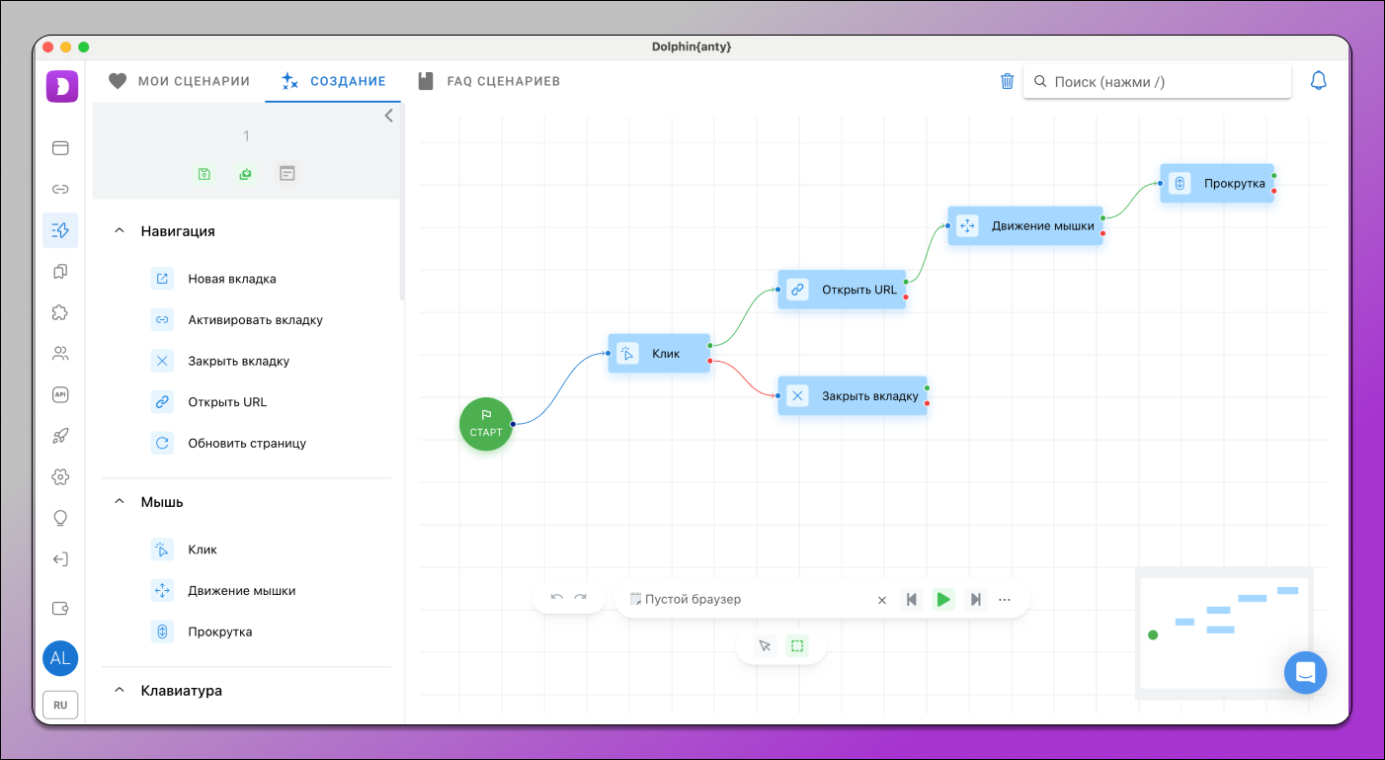This screenshot has height=760, width=1385.
Task: Switch to Мои сценарии tab
Action: [179, 81]
